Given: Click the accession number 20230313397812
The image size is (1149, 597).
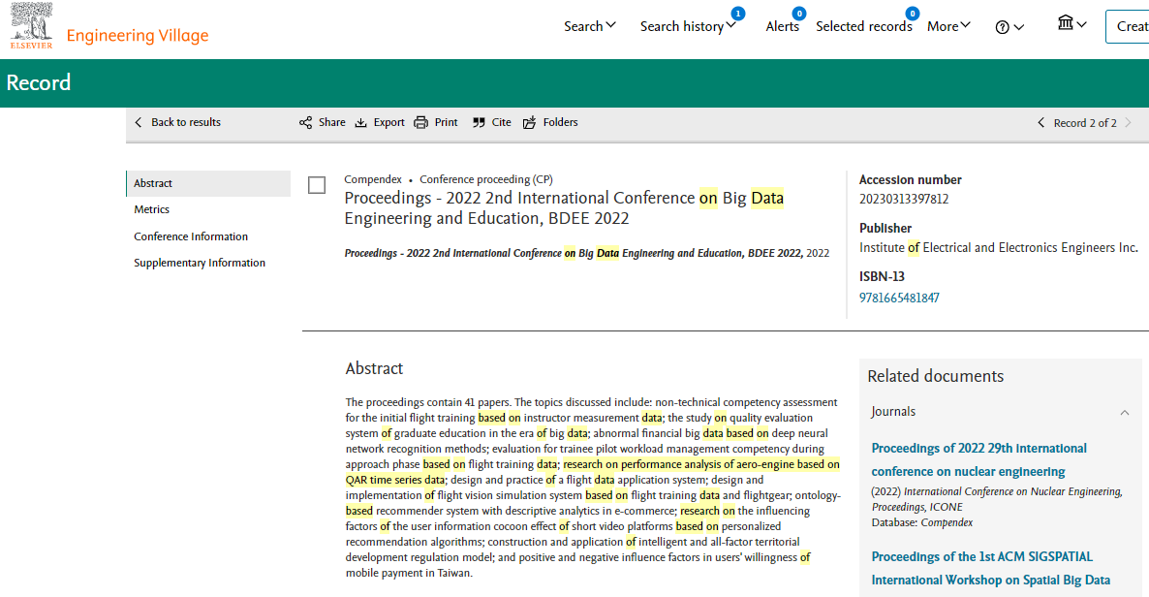Looking at the screenshot, I should pos(904,199).
